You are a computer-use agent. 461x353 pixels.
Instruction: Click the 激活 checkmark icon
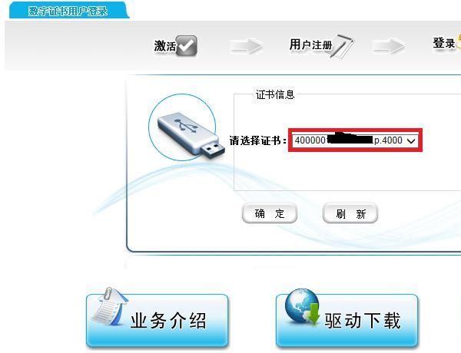(x=187, y=45)
